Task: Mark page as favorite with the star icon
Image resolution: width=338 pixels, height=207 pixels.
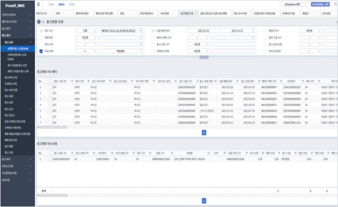Action: tap(43, 22)
